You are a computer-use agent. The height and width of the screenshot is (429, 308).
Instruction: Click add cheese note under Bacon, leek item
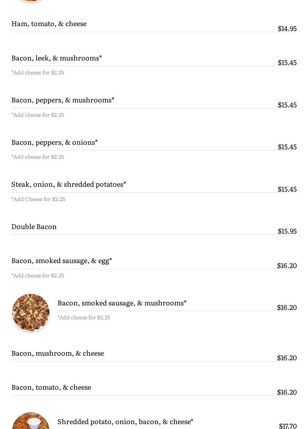pyautogui.click(x=38, y=73)
